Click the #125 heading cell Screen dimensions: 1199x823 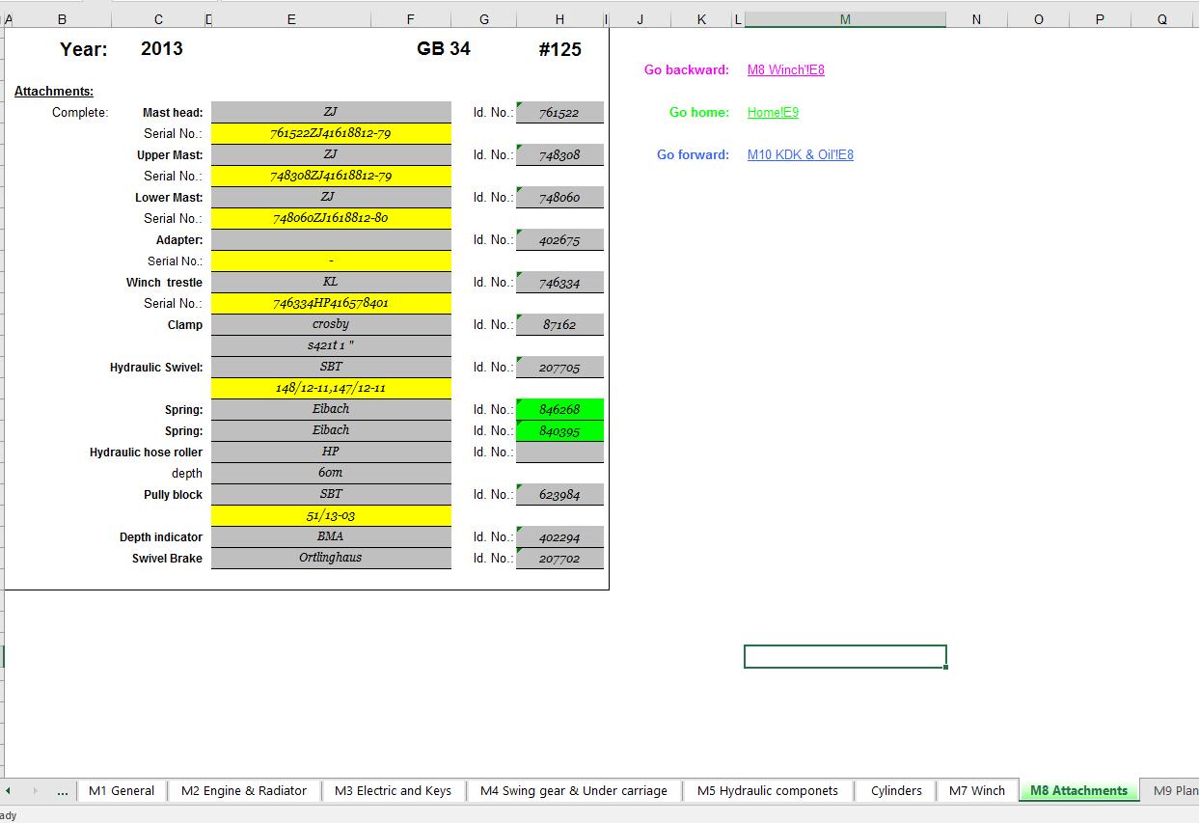coord(559,49)
